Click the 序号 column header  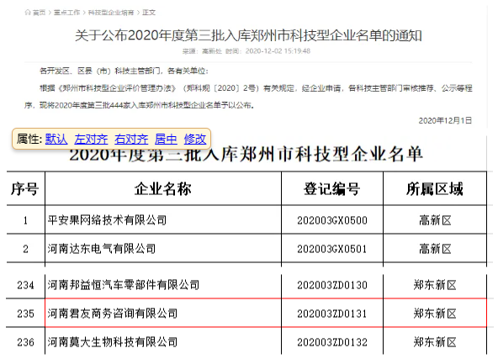pyautogui.click(x=25, y=189)
